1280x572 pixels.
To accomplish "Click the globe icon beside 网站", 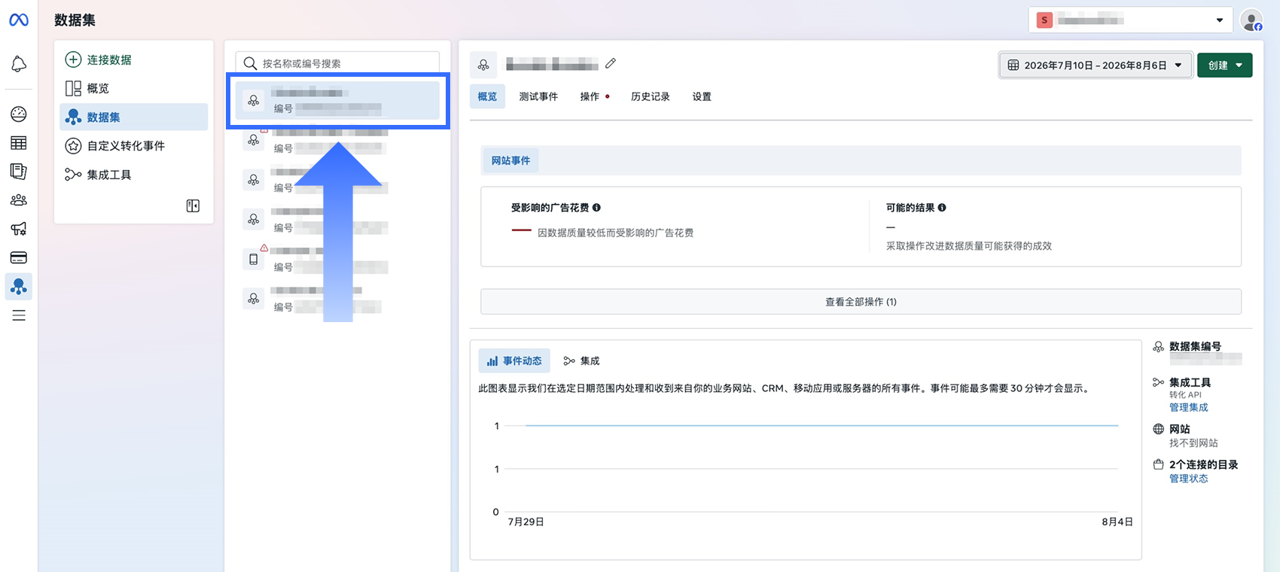I will coord(1159,429).
